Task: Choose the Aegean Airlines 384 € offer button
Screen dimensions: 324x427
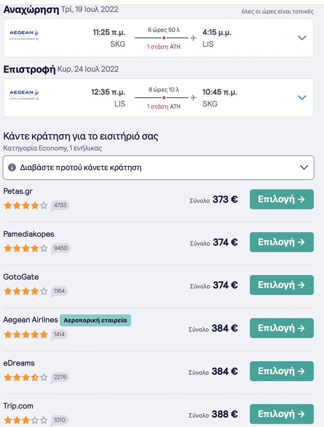Action: pyautogui.click(x=281, y=328)
